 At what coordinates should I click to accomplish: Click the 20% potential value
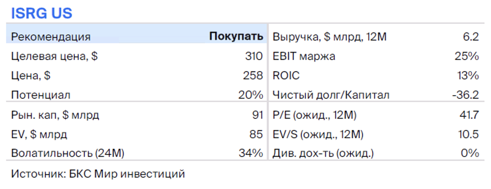pyautogui.click(x=251, y=95)
